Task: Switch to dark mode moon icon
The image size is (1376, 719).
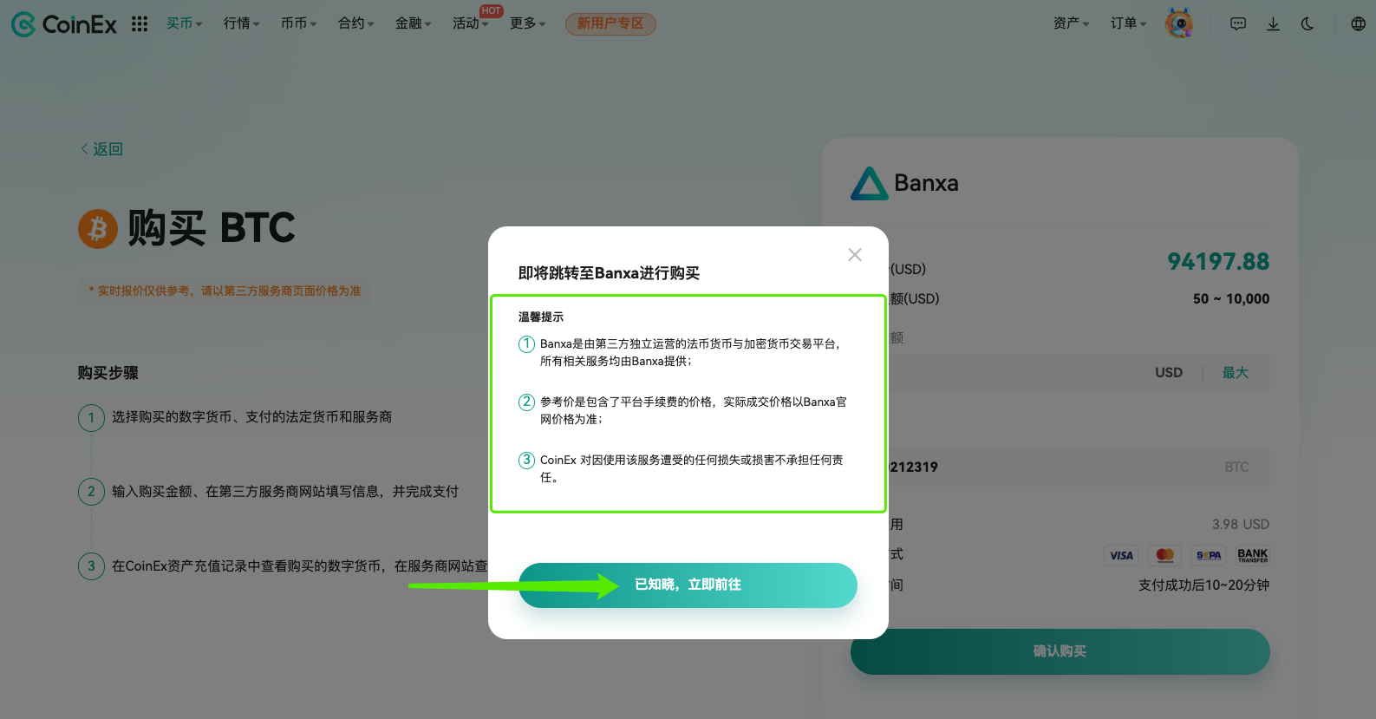Action: click(x=1308, y=24)
